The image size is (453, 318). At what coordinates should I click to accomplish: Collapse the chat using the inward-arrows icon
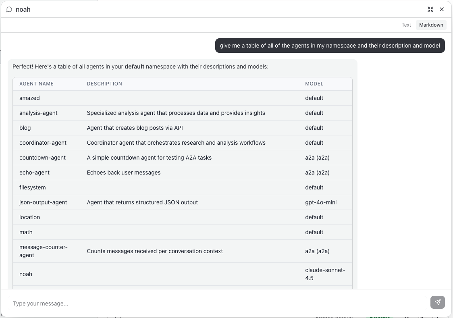coord(430,9)
